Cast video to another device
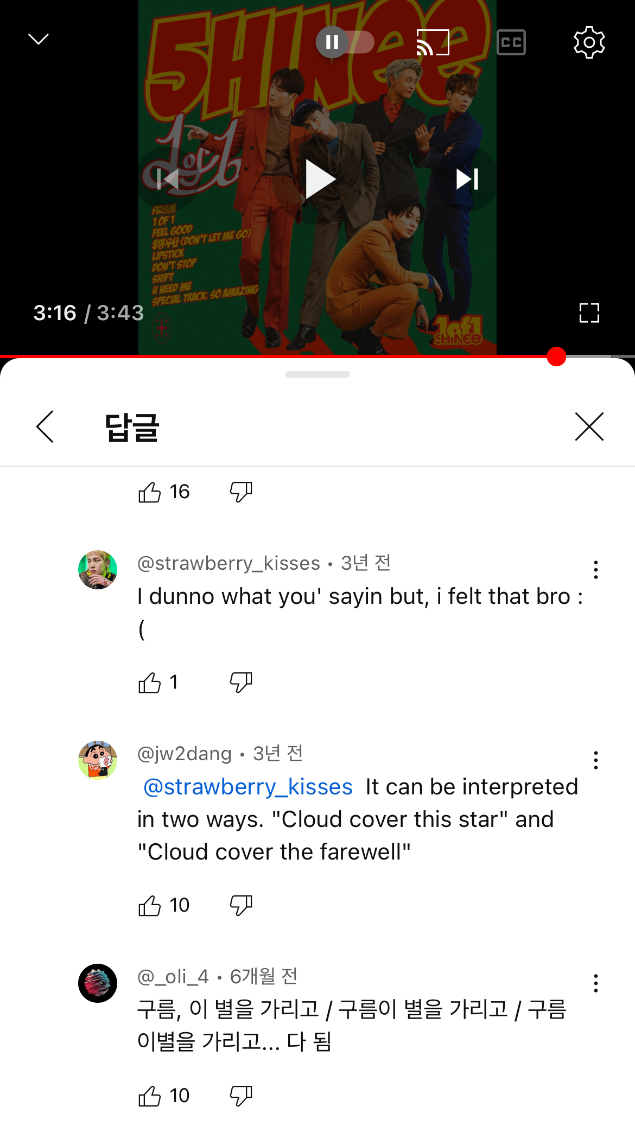This screenshot has width=635, height=1139. (x=433, y=42)
